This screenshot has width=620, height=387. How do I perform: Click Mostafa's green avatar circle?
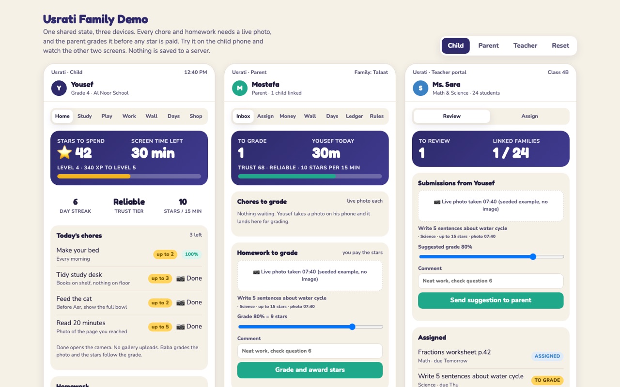pyautogui.click(x=240, y=88)
